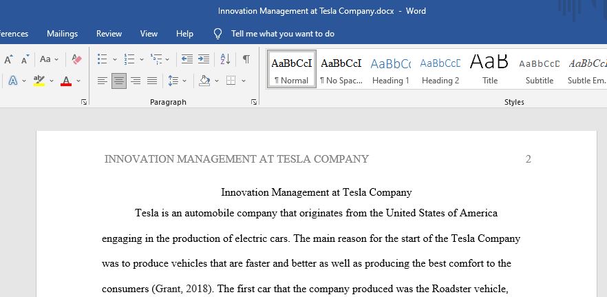Click citation (Grant, 2018) in paragraph
The height and width of the screenshot is (297, 607).
184,289
